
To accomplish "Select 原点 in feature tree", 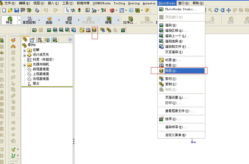I will click(36, 84).
